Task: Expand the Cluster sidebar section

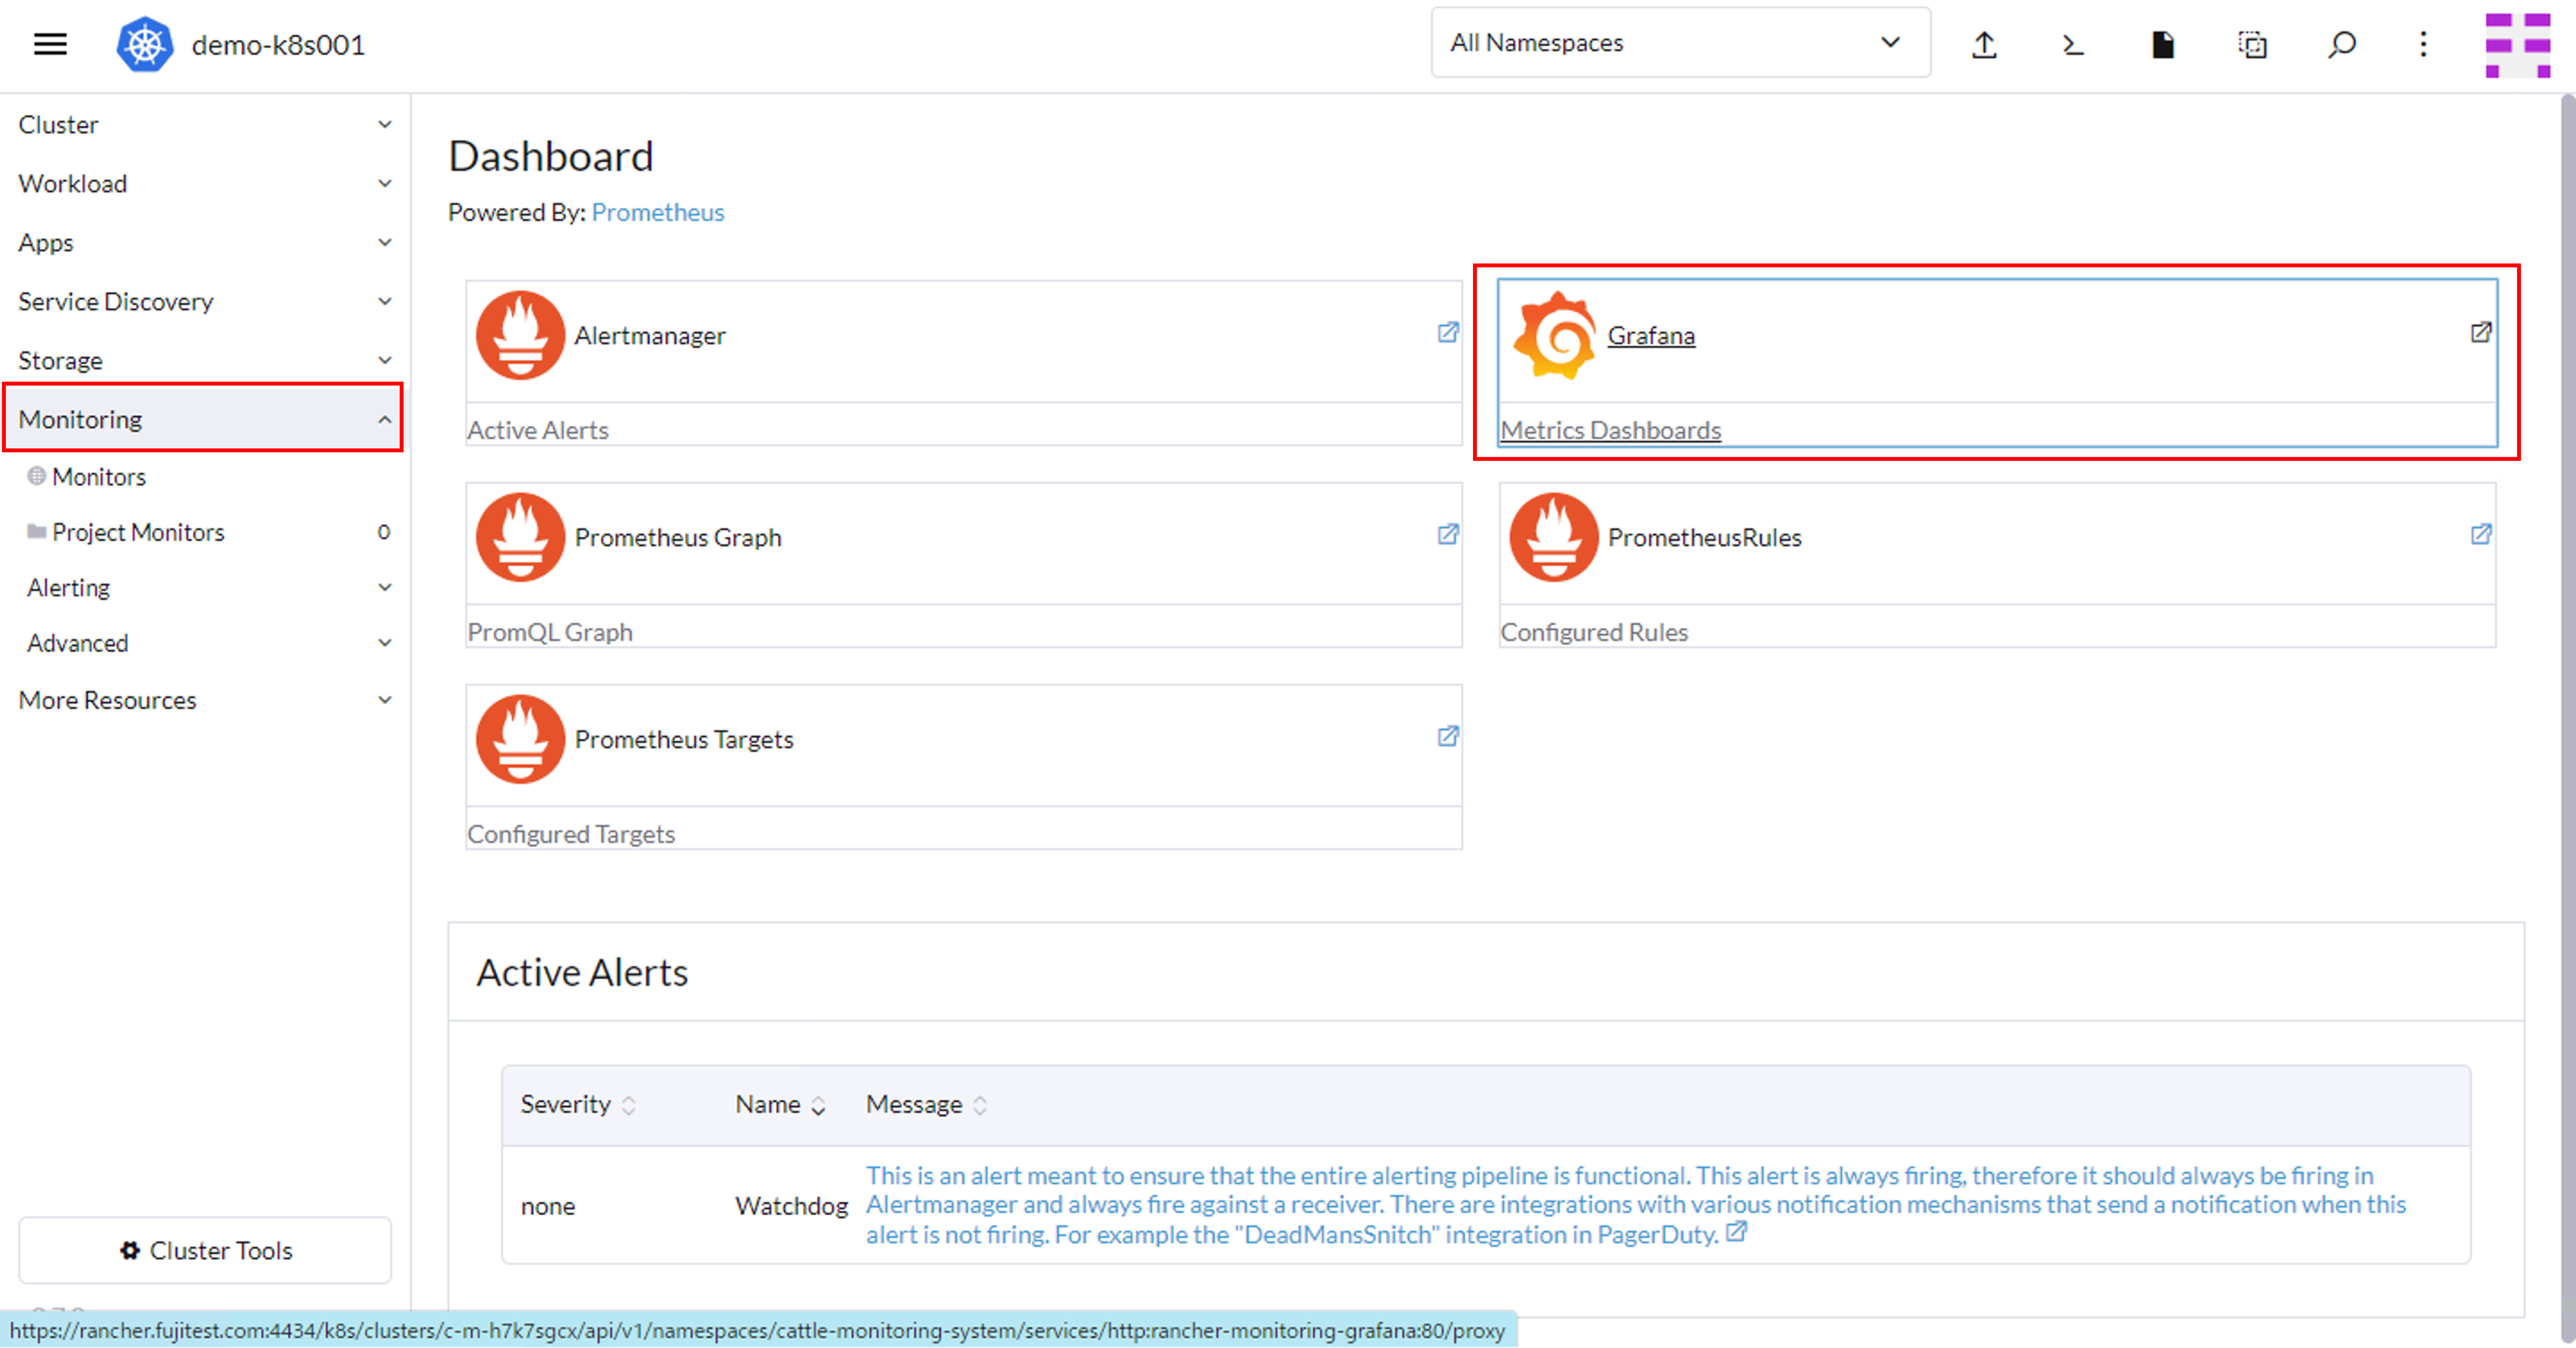Action: coord(204,125)
